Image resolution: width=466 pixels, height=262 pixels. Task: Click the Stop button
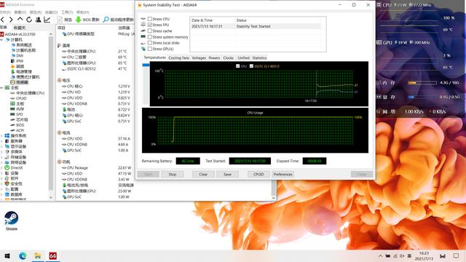click(x=173, y=175)
